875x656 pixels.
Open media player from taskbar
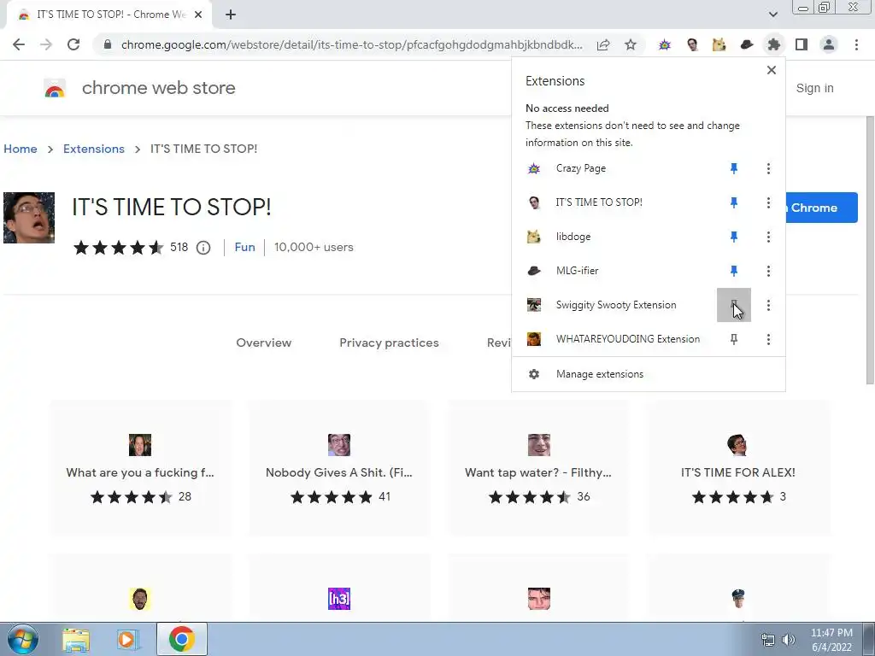(126, 639)
